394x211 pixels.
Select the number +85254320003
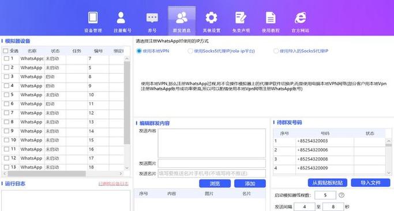312,141
